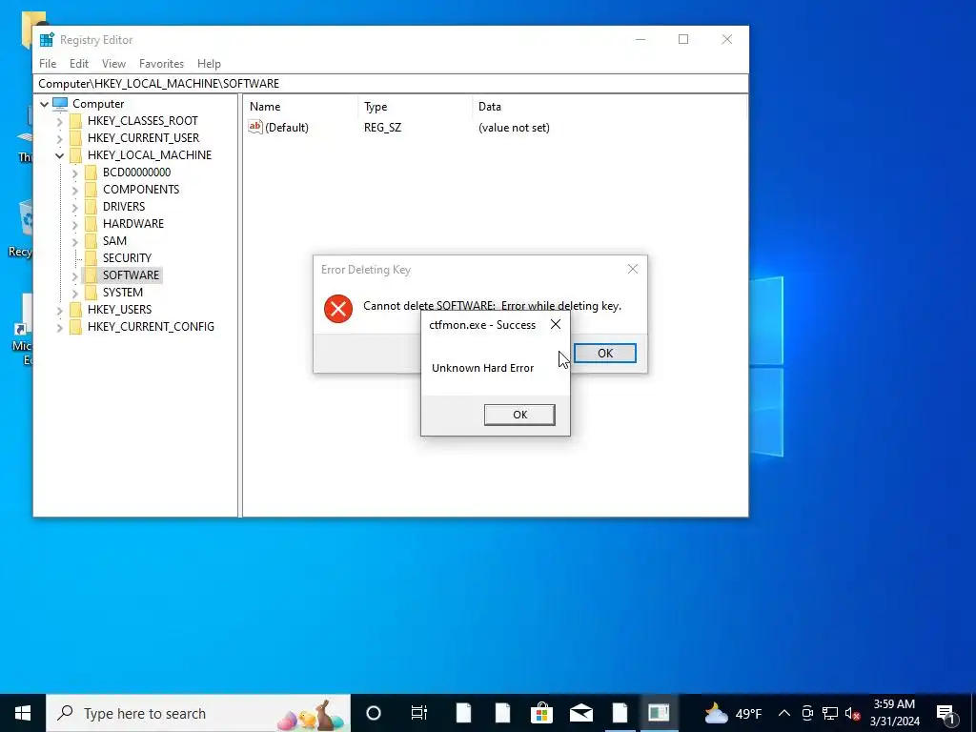This screenshot has height=732, width=976.
Task: Expand the BCD00000000 key
Action: (x=74, y=173)
